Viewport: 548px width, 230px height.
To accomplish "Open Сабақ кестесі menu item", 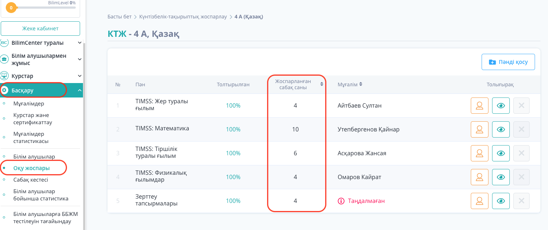I will coord(31,180).
